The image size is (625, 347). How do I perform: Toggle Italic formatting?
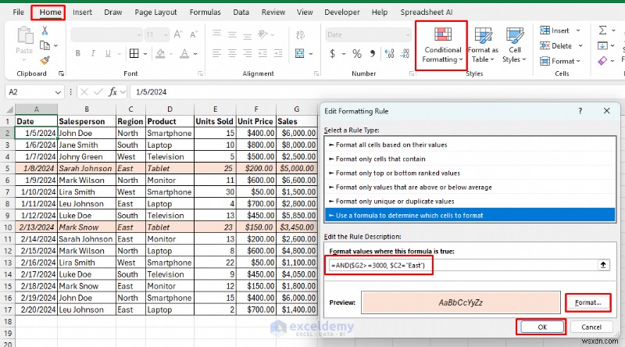[x=93, y=53]
